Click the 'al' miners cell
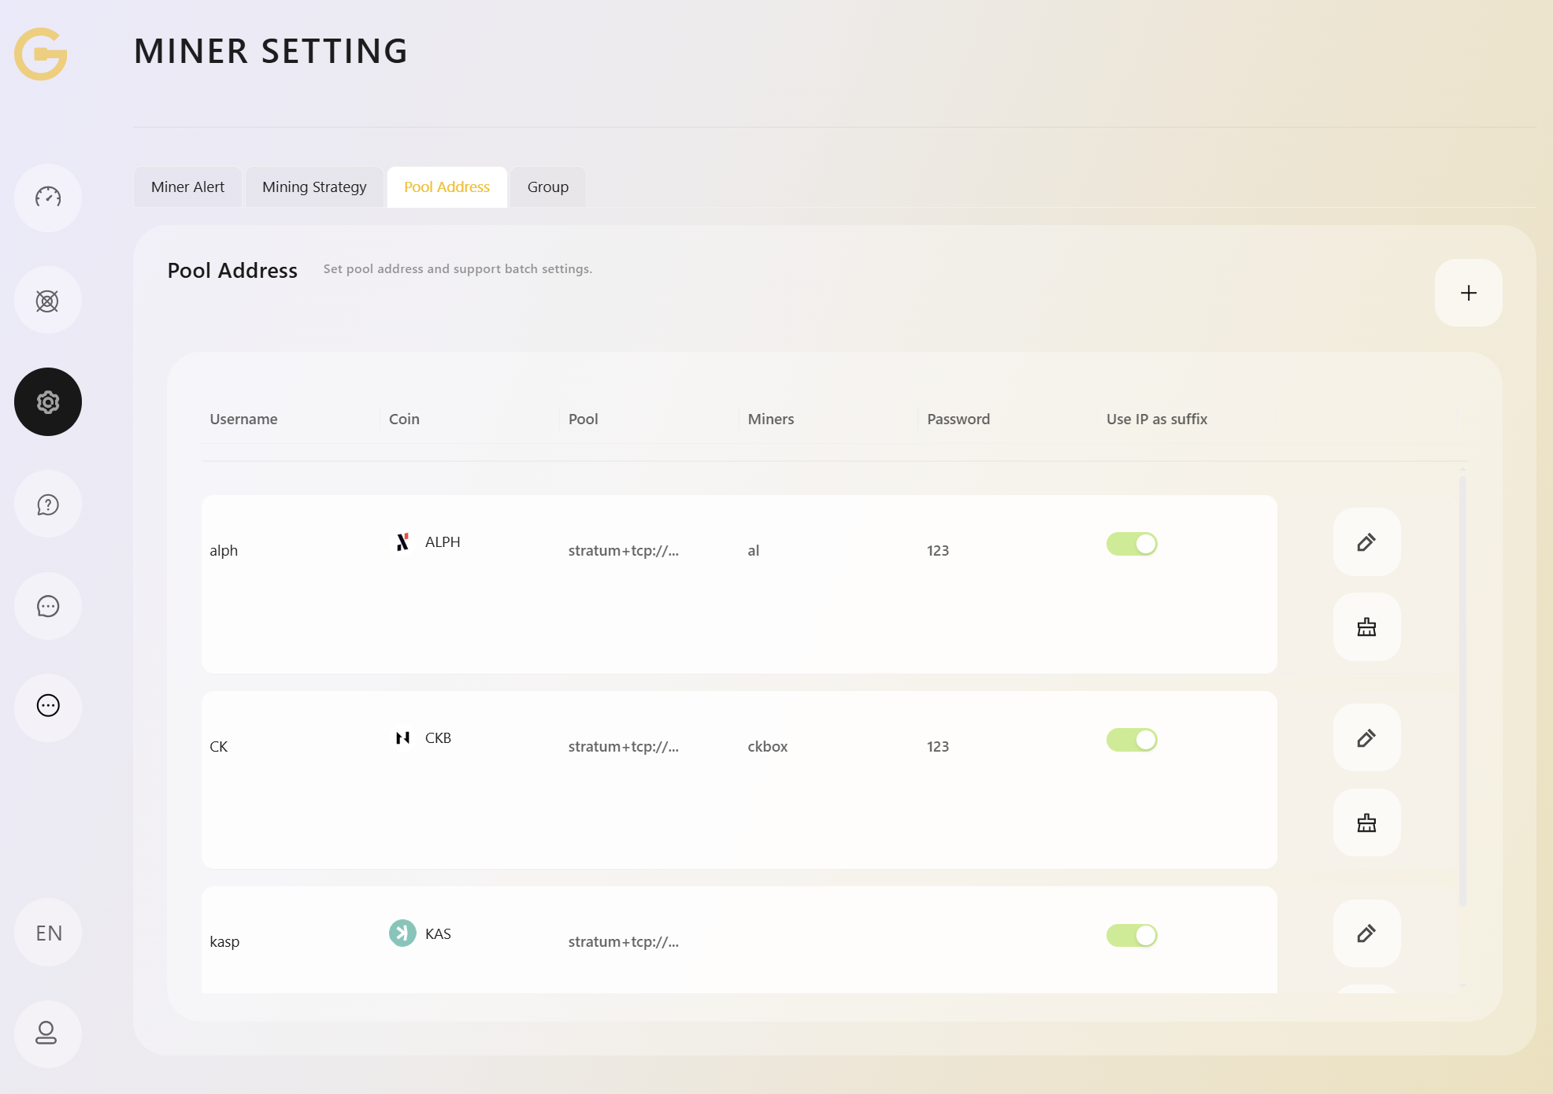The width and height of the screenshot is (1553, 1094). pyautogui.click(x=754, y=550)
